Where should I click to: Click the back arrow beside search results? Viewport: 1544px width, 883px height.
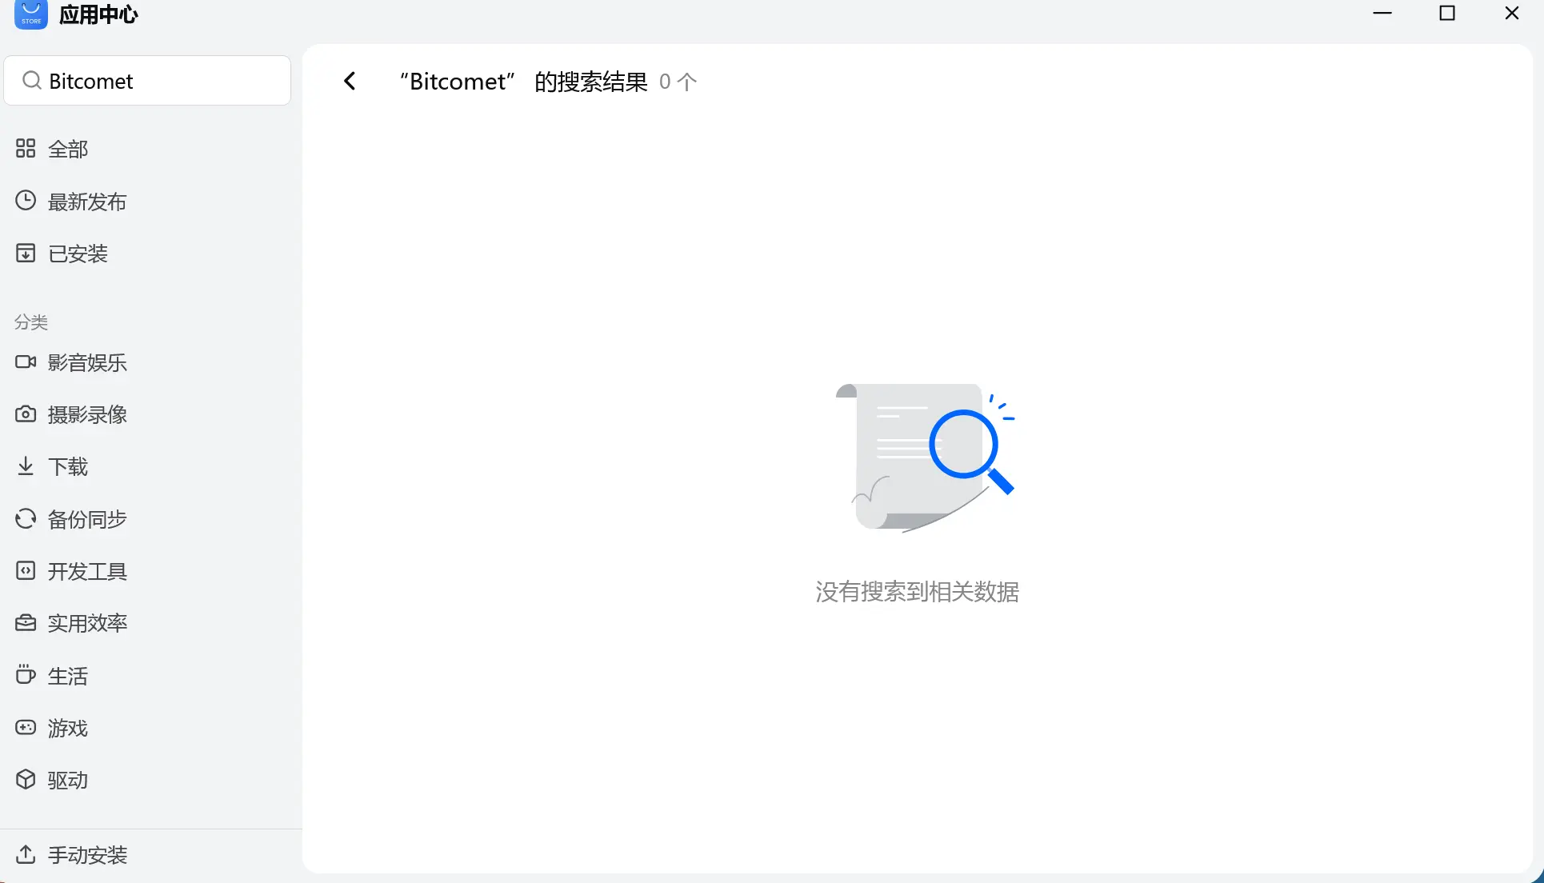pos(350,81)
